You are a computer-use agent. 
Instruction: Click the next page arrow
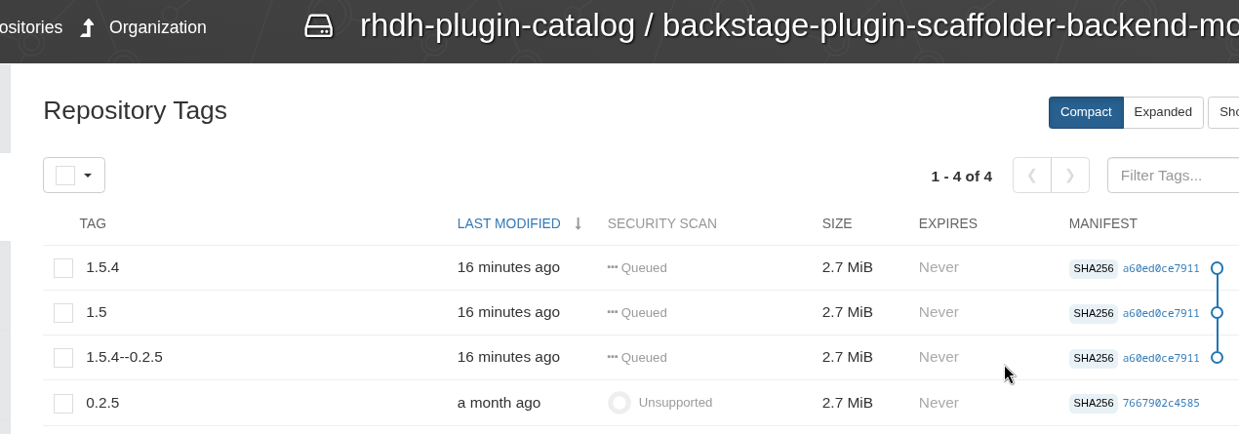coord(1070,176)
